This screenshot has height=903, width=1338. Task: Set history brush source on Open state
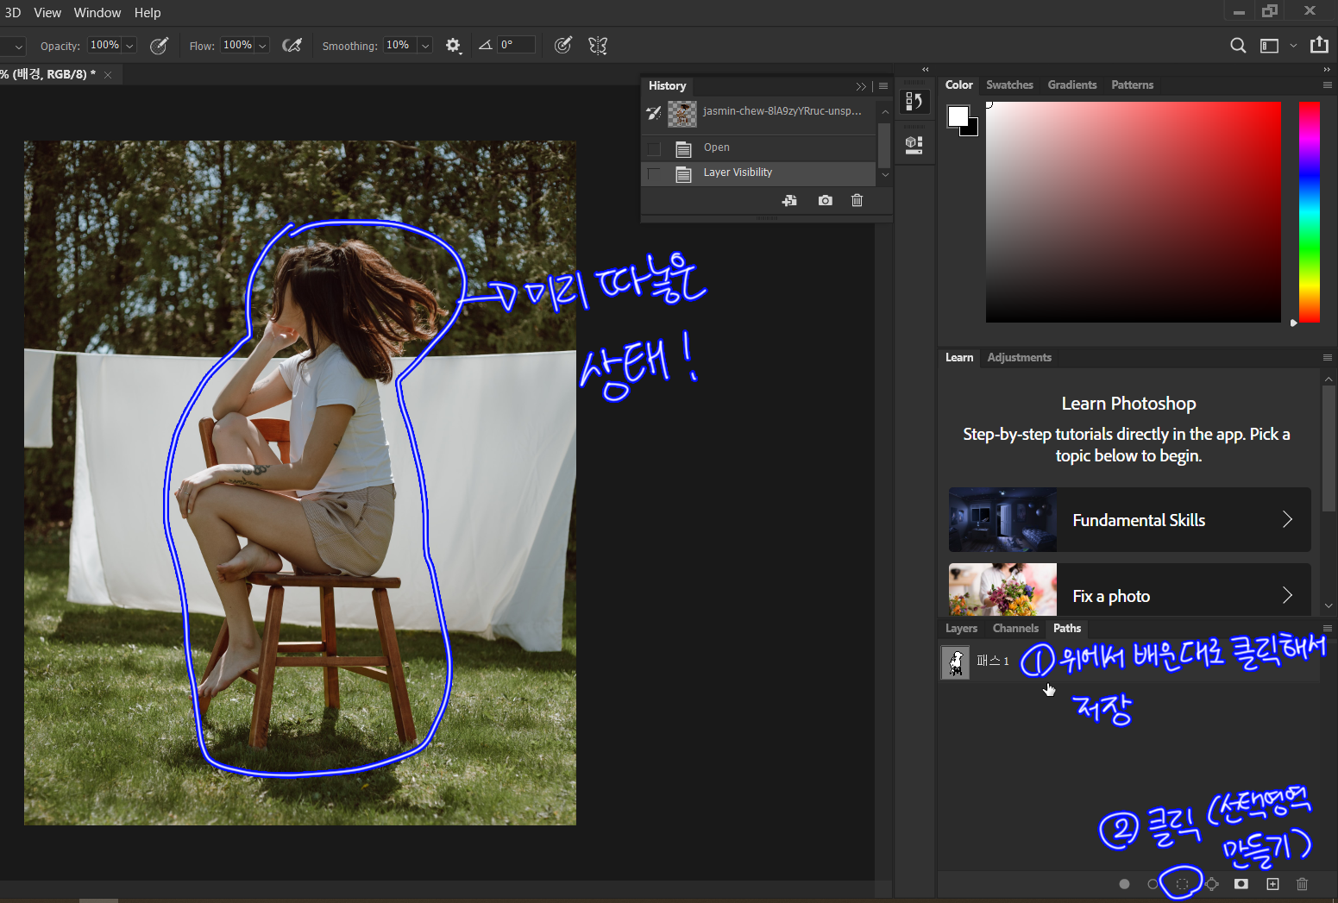[654, 148]
